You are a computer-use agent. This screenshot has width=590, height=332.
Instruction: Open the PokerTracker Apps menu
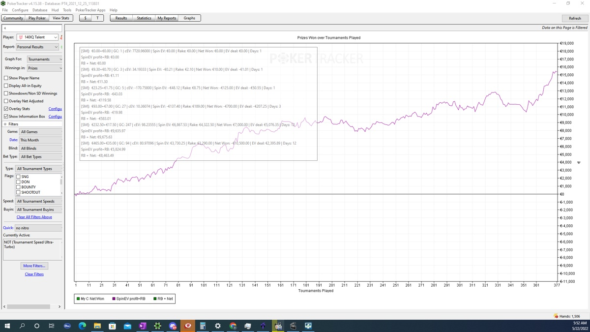[x=90, y=10]
